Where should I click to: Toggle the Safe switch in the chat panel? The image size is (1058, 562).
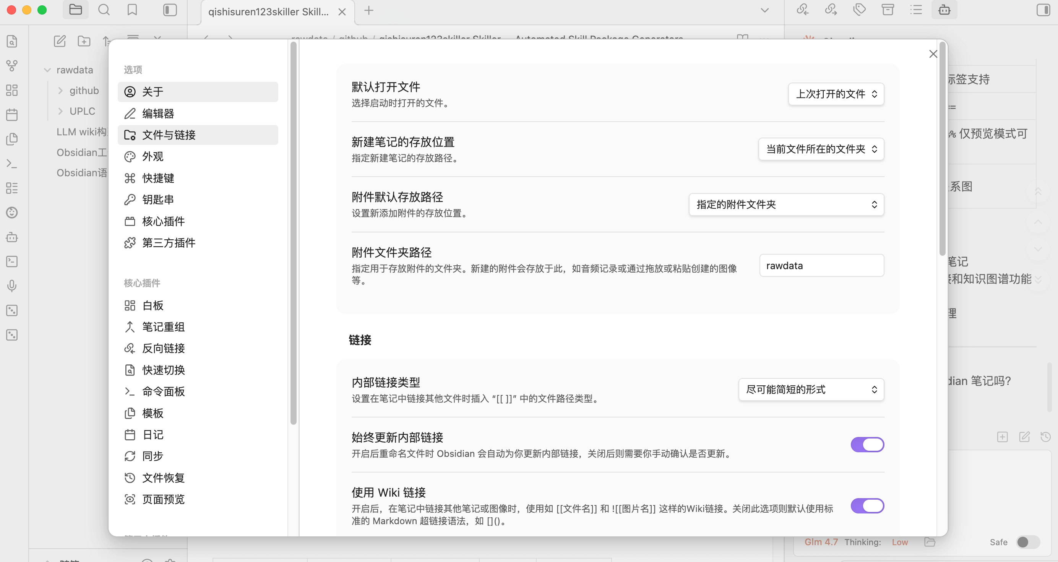click(1027, 542)
